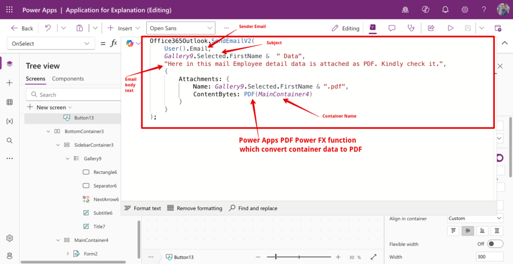Collapse BottomContainer3 node

(49, 131)
